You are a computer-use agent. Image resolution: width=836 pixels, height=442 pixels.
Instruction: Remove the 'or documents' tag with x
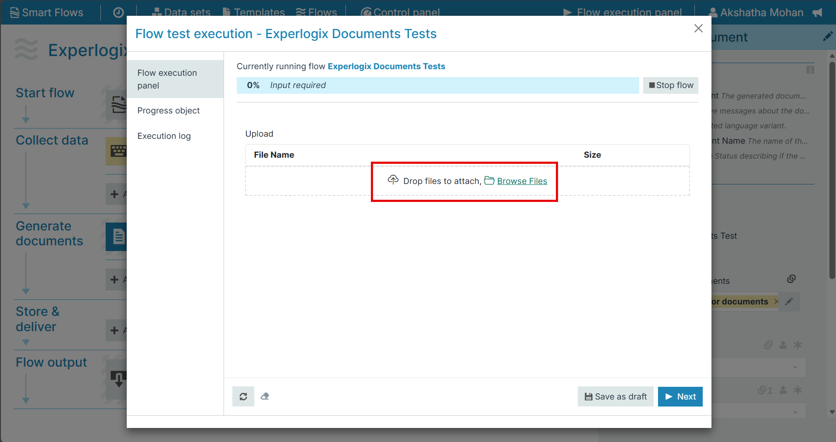coord(776,301)
